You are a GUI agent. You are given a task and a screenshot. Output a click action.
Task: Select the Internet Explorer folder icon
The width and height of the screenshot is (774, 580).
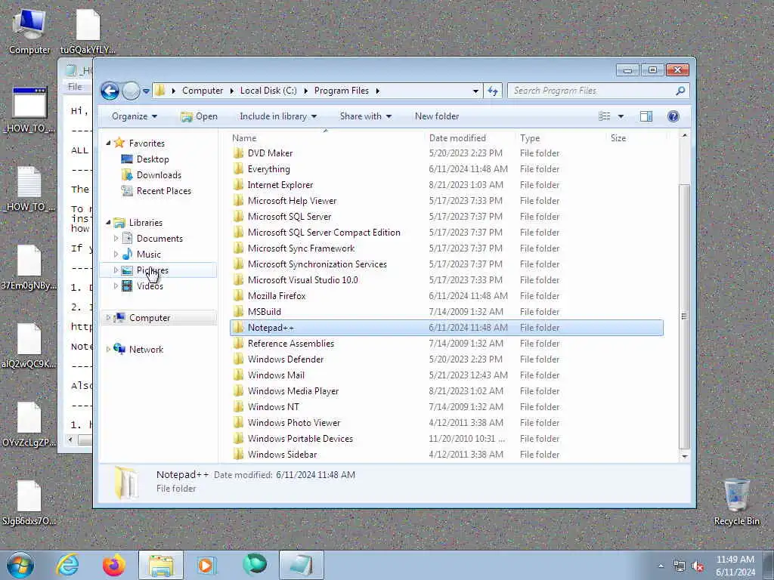[x=238, y=185]
